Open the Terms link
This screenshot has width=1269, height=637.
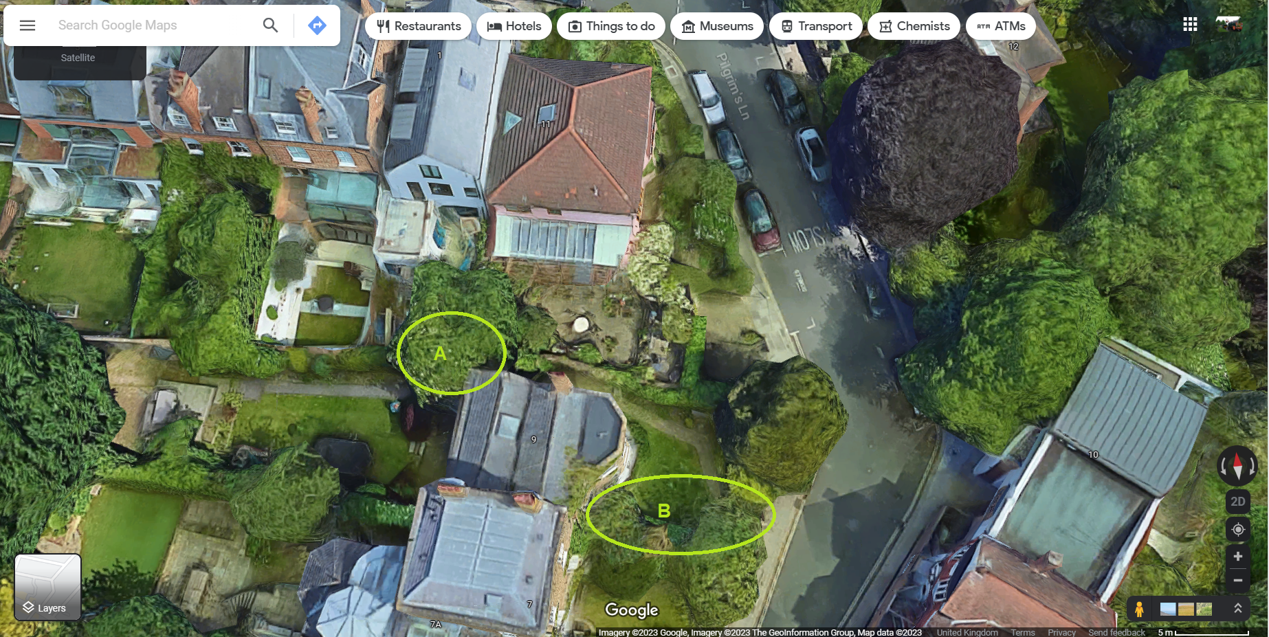point(1023,632)
